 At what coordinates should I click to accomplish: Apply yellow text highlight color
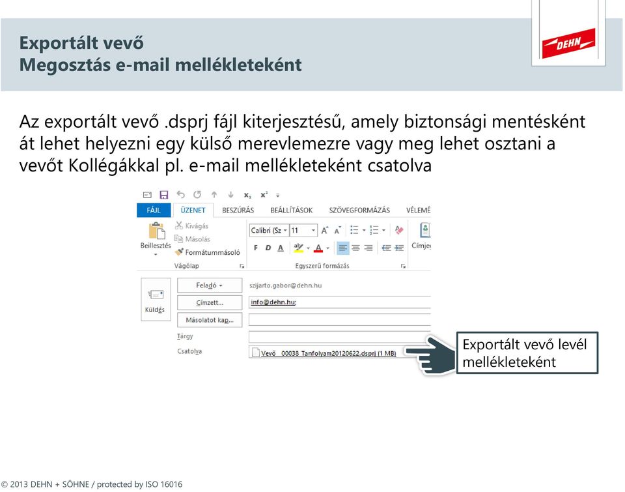pos(299,248)
